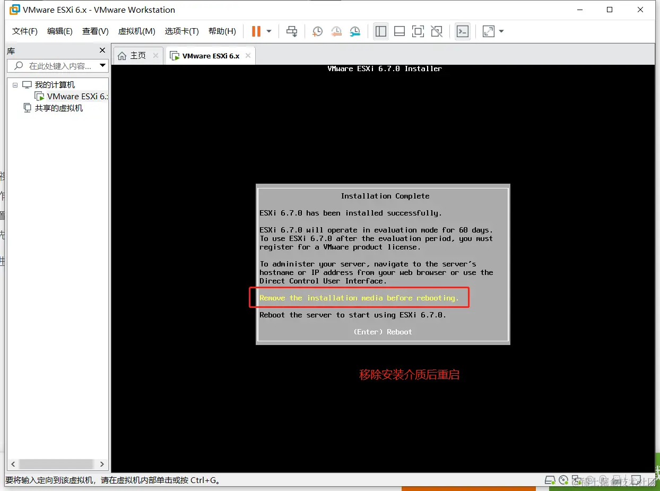Toggle the library panel visibility
The image size is (660, 491).
click(380, 31)
